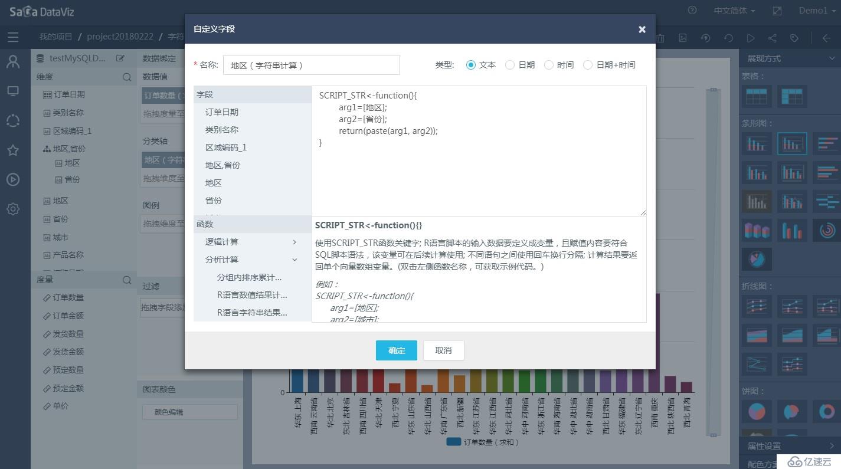Click the 名称 input field
Image resolution: width=841 pixels, height=469 pixels.
(312, 65)
